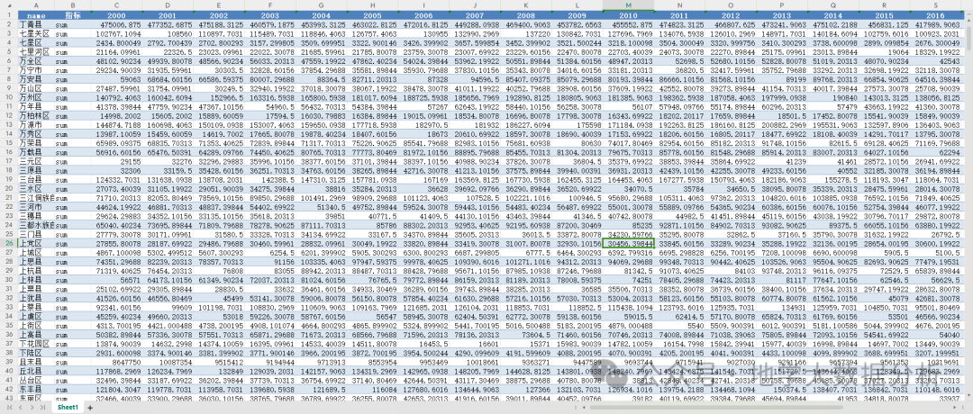Select the cell containing 上杭县
The image size is (973, 414).
coord(36,272)
